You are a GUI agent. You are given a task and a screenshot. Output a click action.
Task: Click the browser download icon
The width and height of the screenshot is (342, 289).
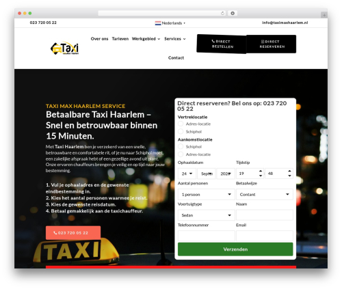pyautogui.click(x=233, y=13)
